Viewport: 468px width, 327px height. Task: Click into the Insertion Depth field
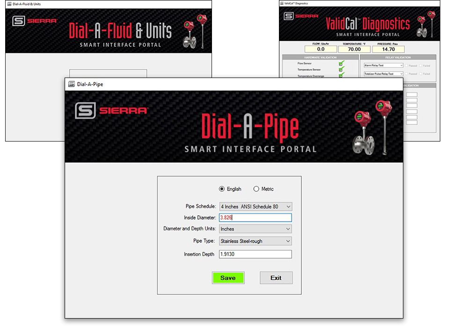[x=256, y=254]
